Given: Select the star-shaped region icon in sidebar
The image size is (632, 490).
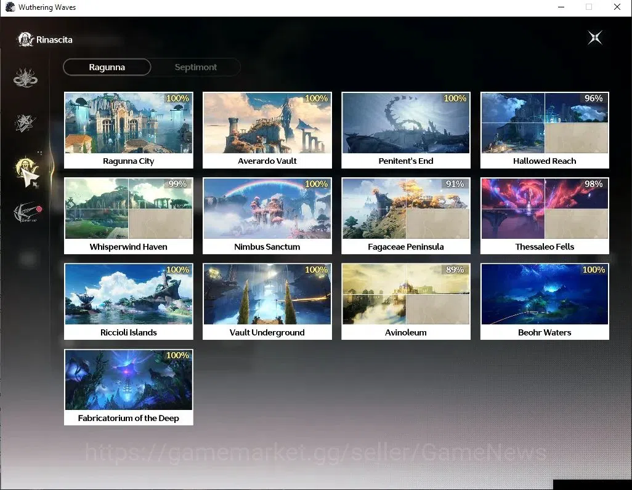Looking at the screenshot, I should (x=25, y=123).
